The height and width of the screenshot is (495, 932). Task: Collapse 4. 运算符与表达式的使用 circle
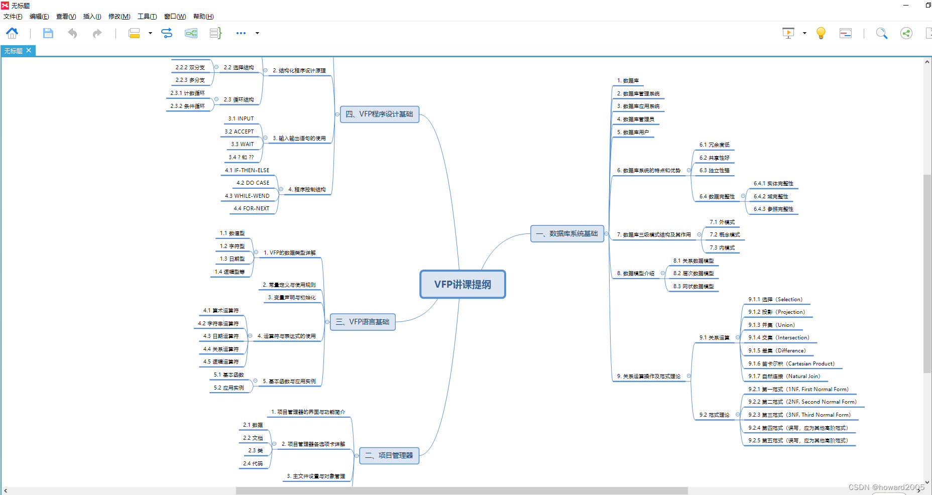(250, 336)
